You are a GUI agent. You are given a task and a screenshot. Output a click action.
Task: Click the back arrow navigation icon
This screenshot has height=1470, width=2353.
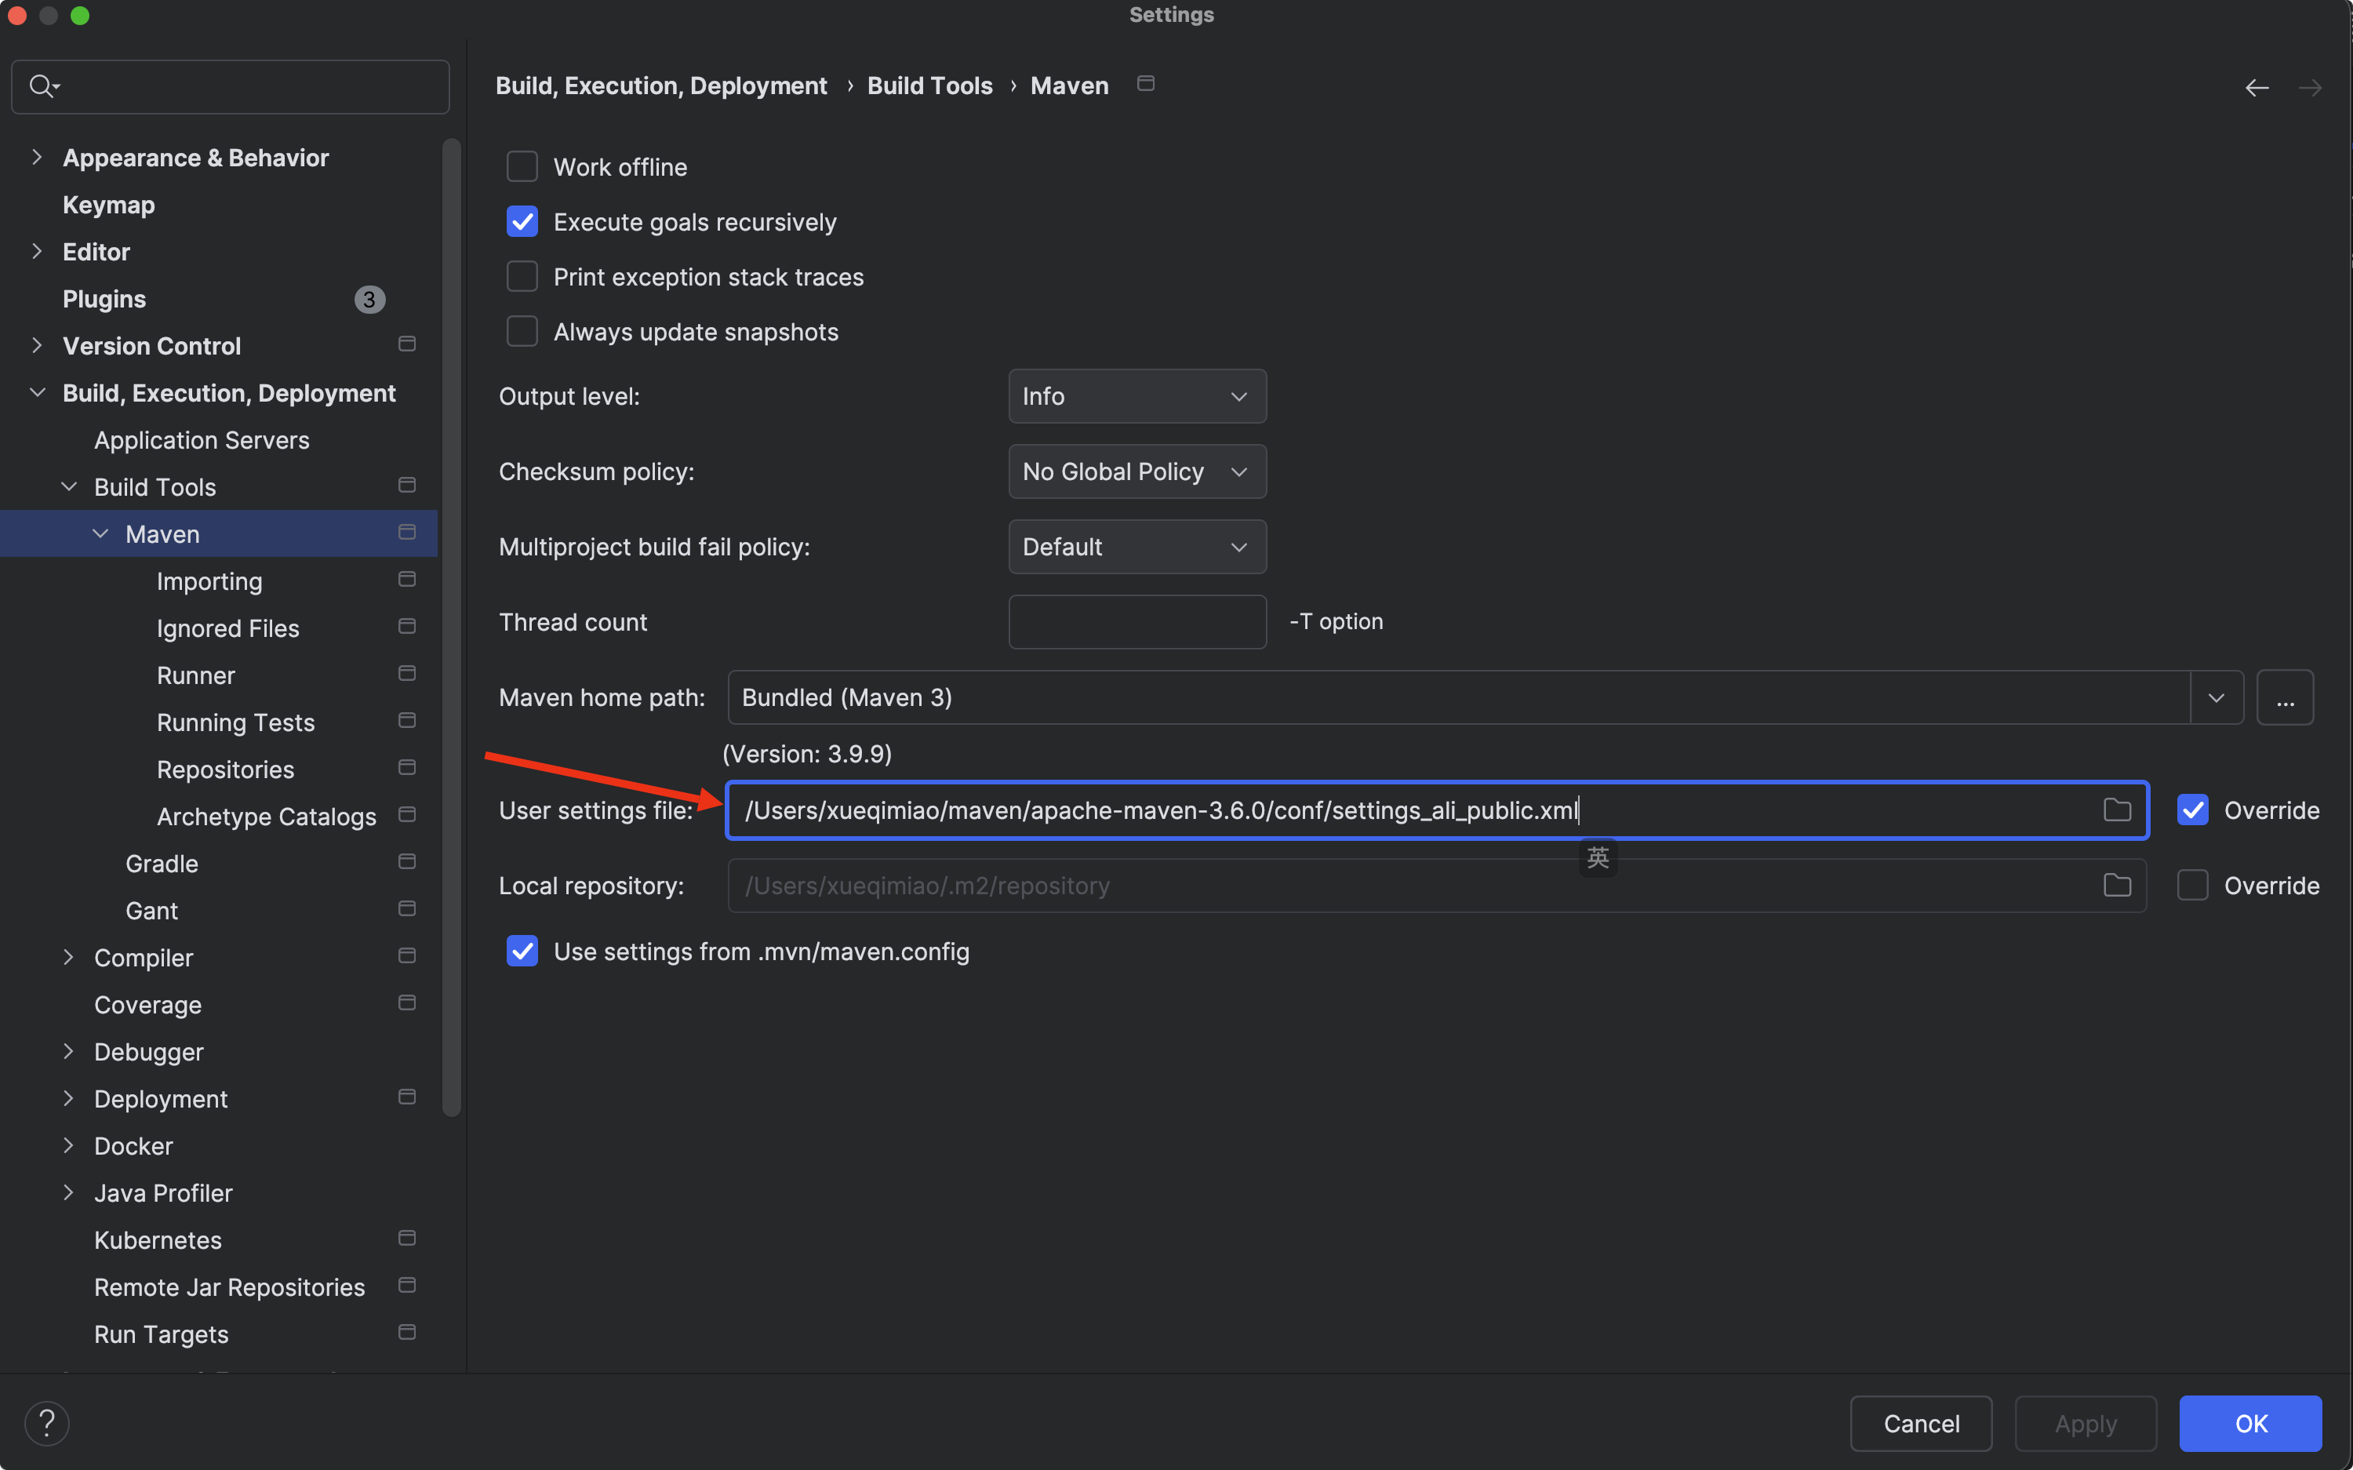pos(2256,89)
